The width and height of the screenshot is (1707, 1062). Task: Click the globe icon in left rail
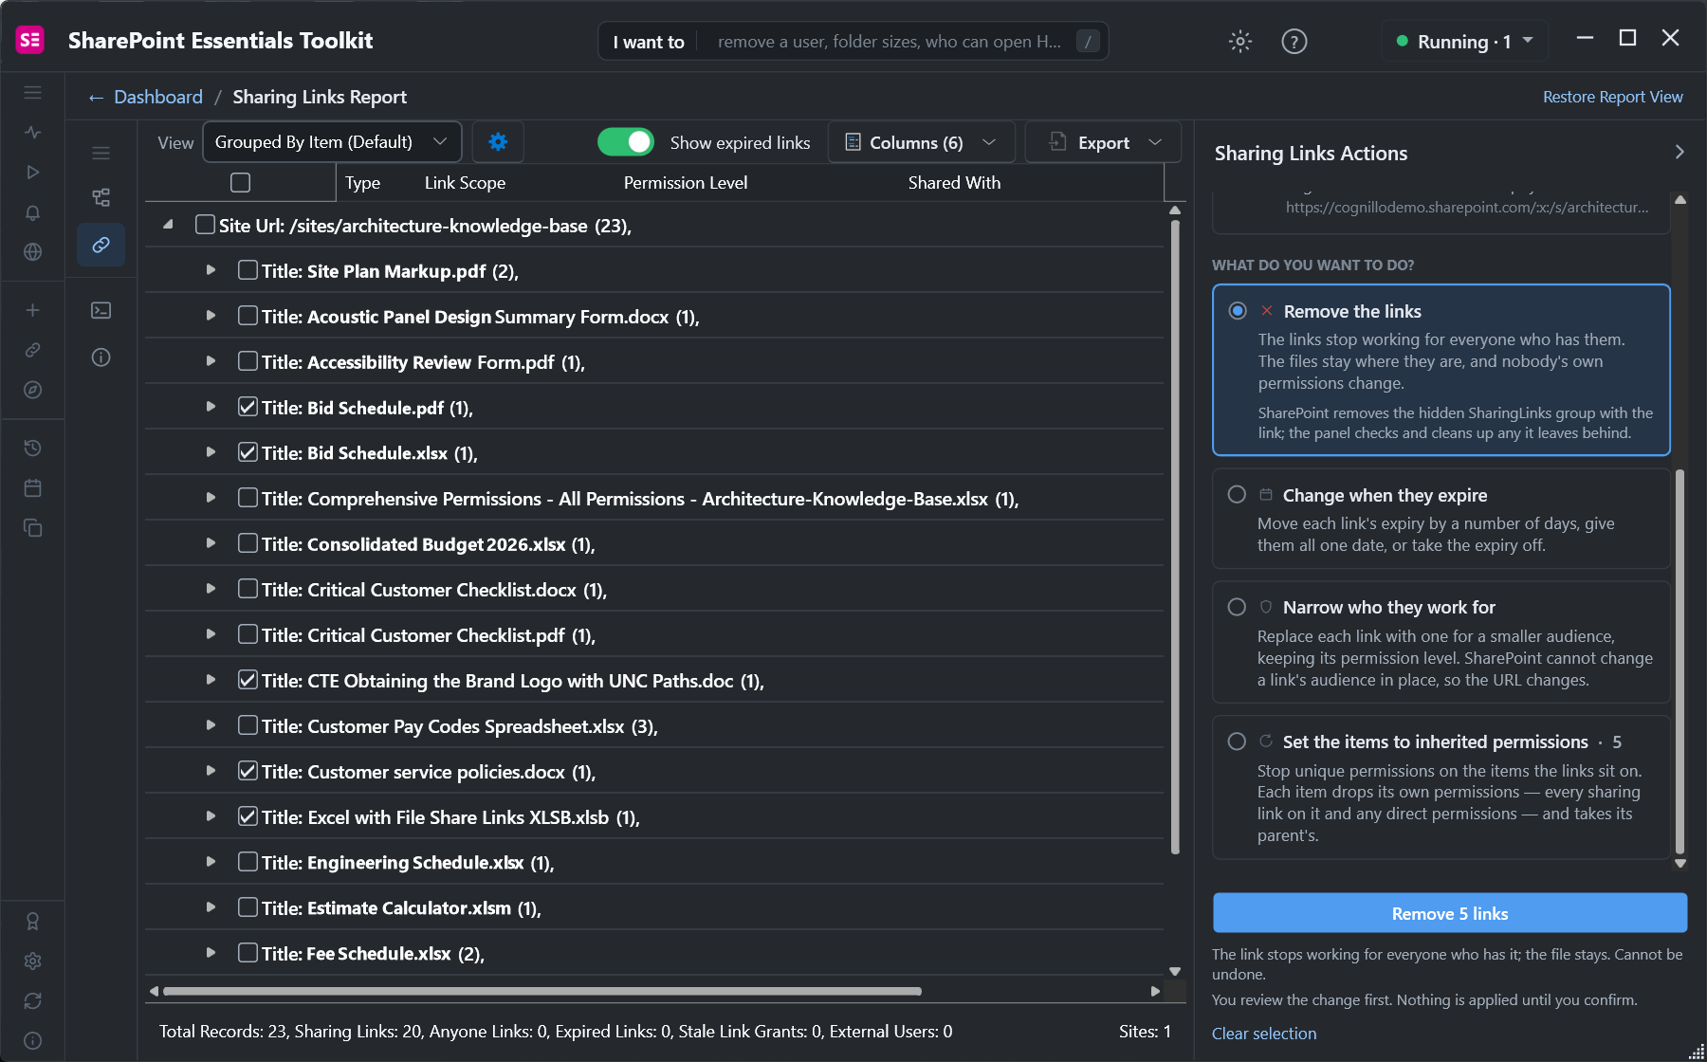[x=32, y=252]
